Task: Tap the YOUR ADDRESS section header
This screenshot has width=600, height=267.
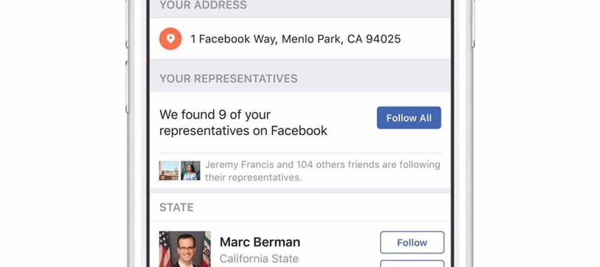Action: click(x=203, y=5)
